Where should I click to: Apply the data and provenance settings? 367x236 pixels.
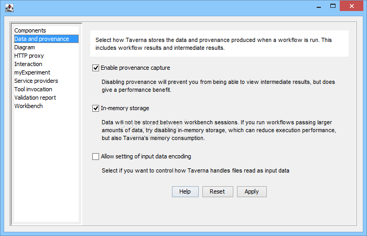click(252, 192)
